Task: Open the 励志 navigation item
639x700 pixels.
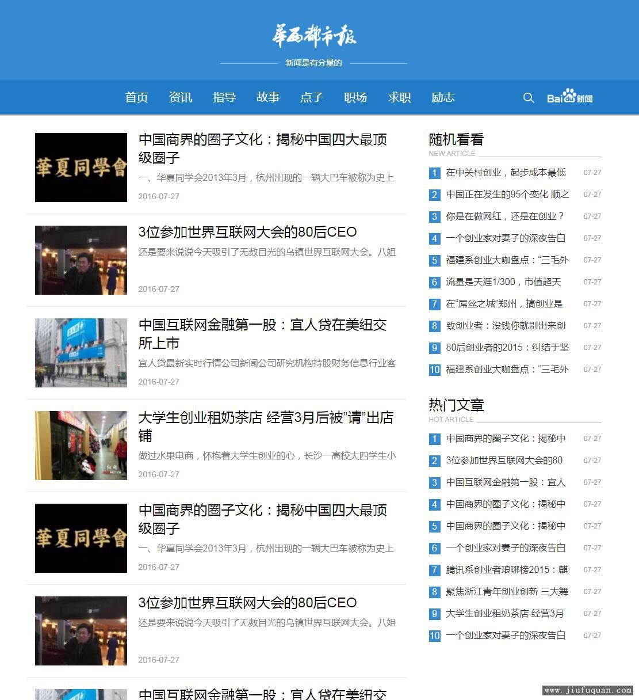Action: coord(443,97)
